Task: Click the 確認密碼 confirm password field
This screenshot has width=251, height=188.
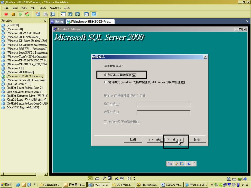Action: pyautogui.click(x=164, y=112)
